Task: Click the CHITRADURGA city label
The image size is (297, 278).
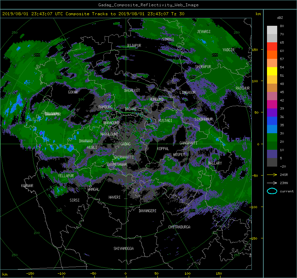Action: [x=180, y=227]
